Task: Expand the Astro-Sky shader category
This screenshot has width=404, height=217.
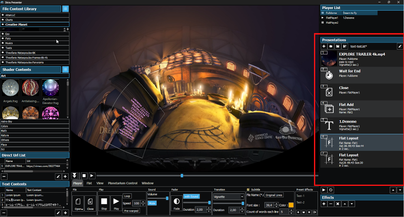Action: 35,121
